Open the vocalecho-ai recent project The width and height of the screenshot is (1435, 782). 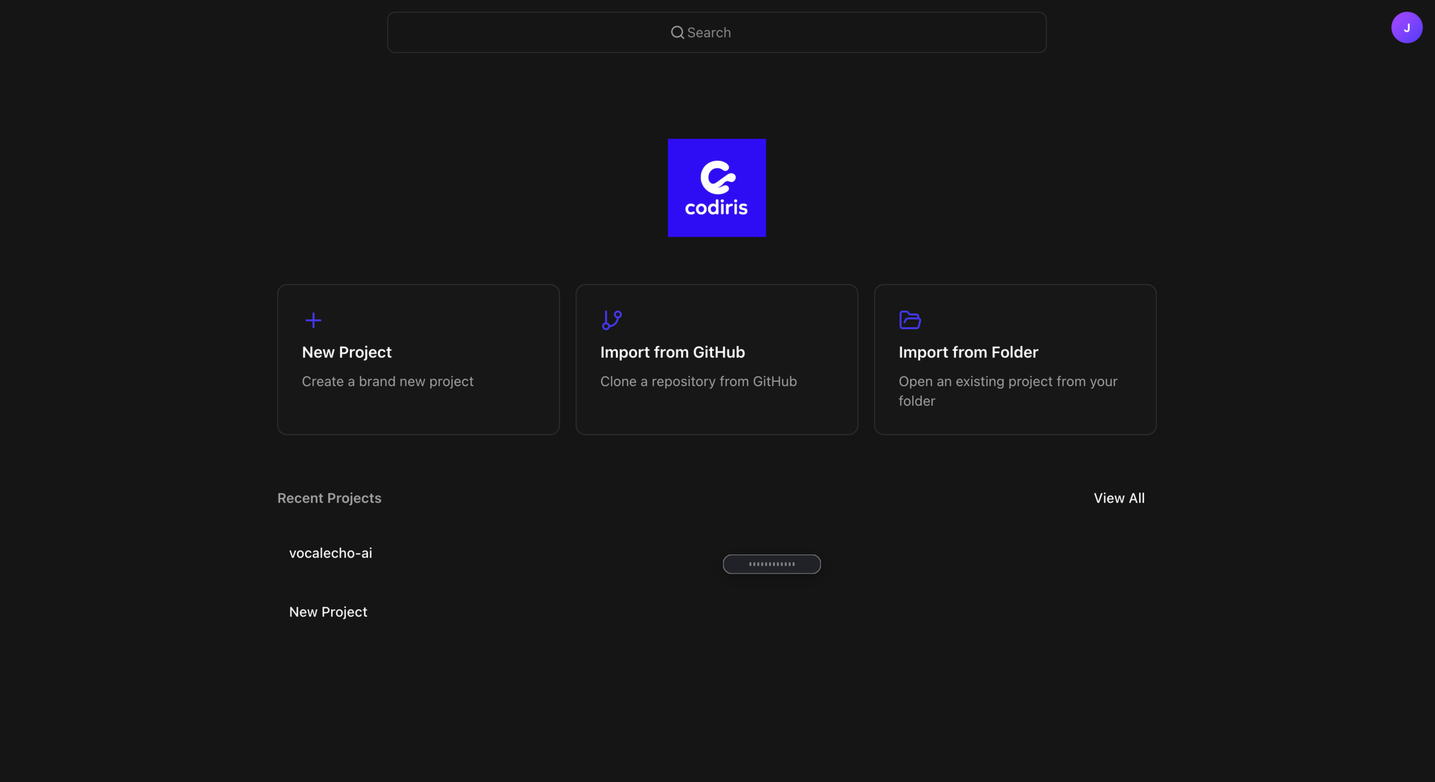pyautogui.click(x=330, y=553)
